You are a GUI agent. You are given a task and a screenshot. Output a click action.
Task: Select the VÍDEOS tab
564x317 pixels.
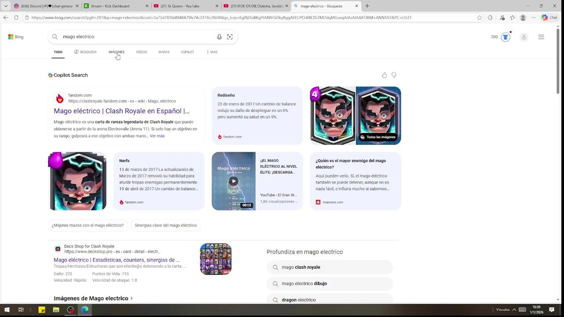pos(141,52)
